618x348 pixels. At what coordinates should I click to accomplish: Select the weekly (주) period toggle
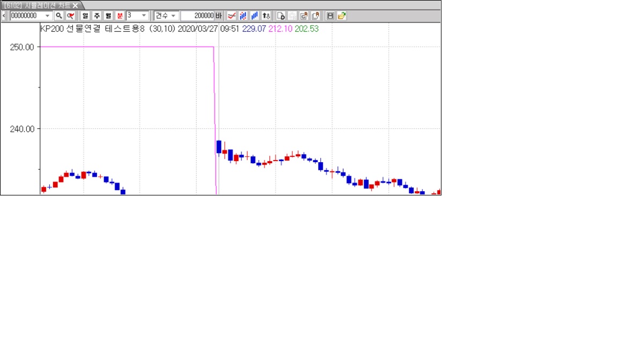click(x=97, y=16)
